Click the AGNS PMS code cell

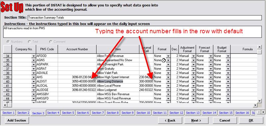click(x=47, y=60)
